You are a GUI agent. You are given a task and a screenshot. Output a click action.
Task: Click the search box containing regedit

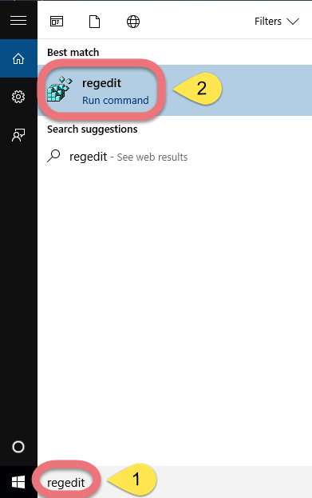175,482
